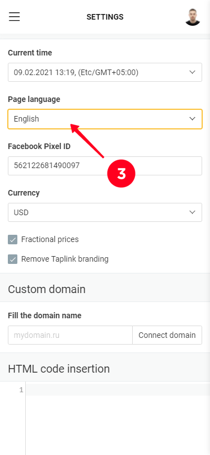
Task: Click the red number 3 marker
Action: point(122,174)
